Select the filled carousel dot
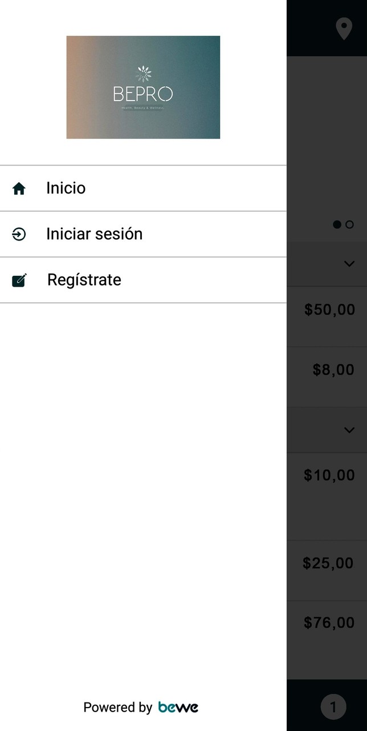Screen dimensions: 367x731 click(337, 224)
